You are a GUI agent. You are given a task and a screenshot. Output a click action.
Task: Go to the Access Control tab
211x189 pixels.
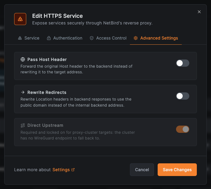click(x=108, y=38)
